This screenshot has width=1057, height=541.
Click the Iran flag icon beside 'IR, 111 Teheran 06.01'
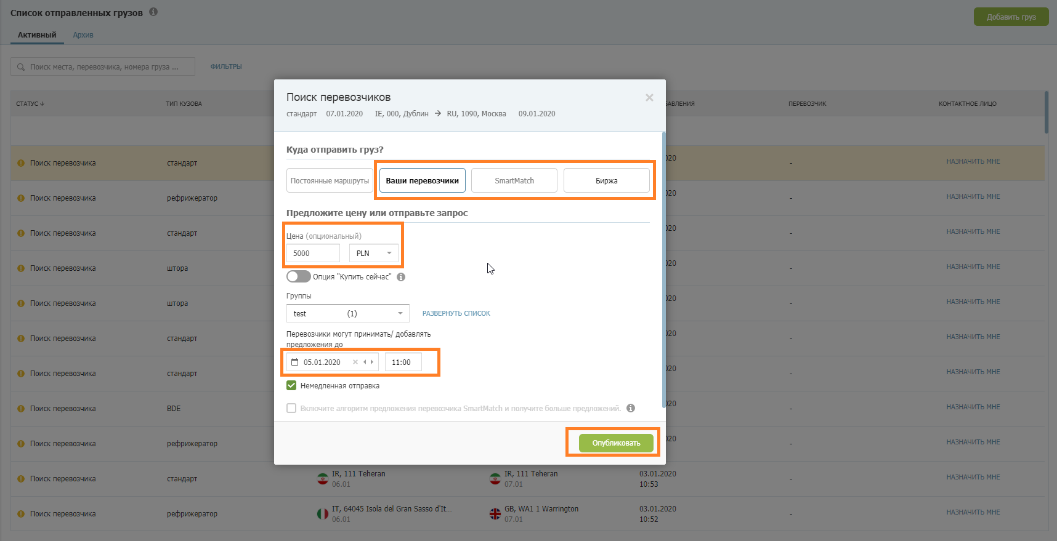click(323, 479)
